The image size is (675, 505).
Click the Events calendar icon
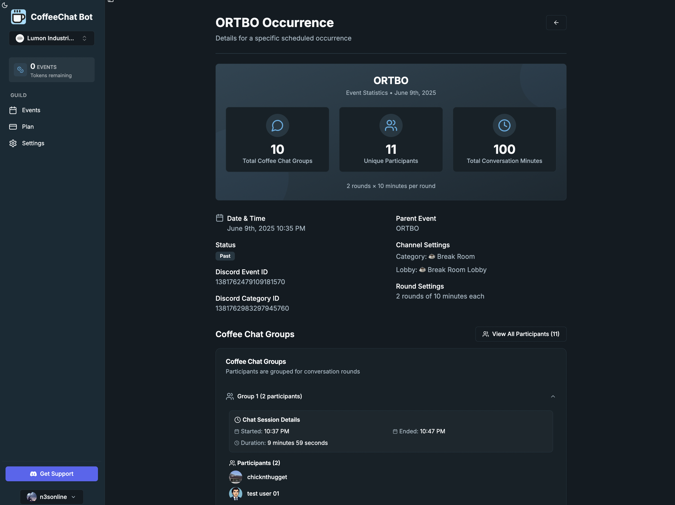point(13,110)
